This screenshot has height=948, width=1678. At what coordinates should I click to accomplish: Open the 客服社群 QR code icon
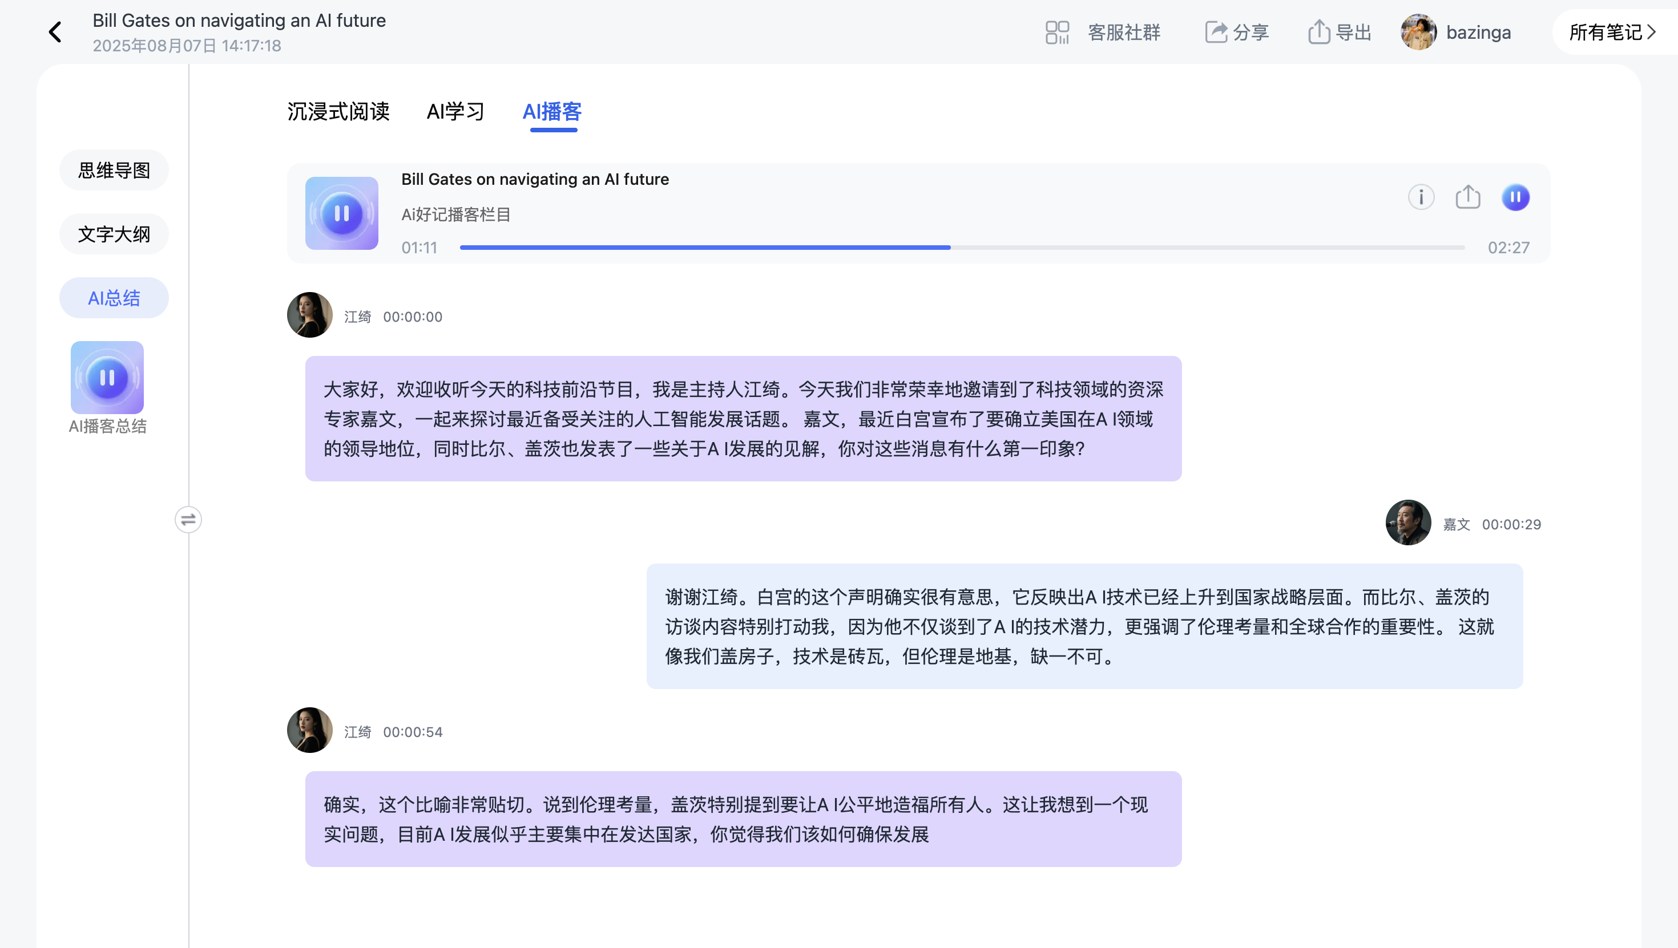[1057, 32]
